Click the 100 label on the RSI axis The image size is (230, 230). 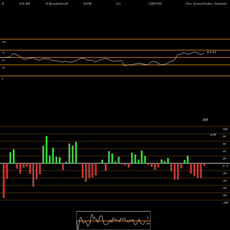coord(4,42)
